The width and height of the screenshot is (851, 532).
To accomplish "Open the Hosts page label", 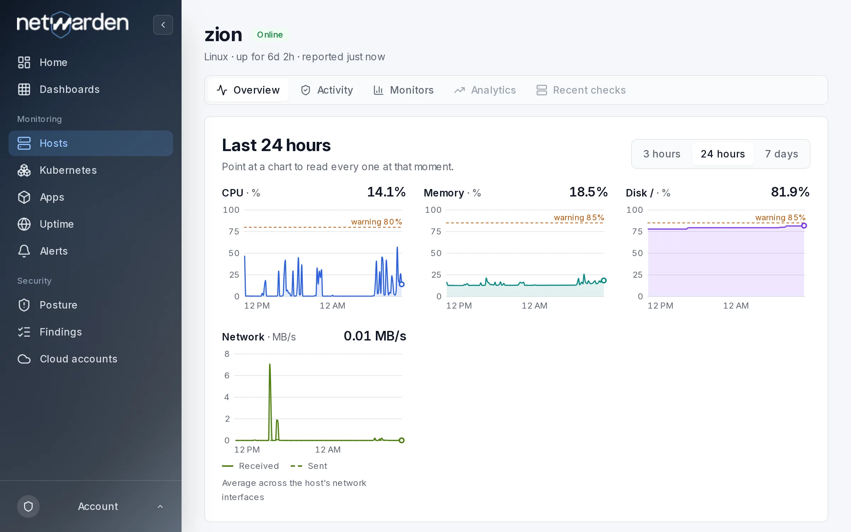I will (54, 143).
